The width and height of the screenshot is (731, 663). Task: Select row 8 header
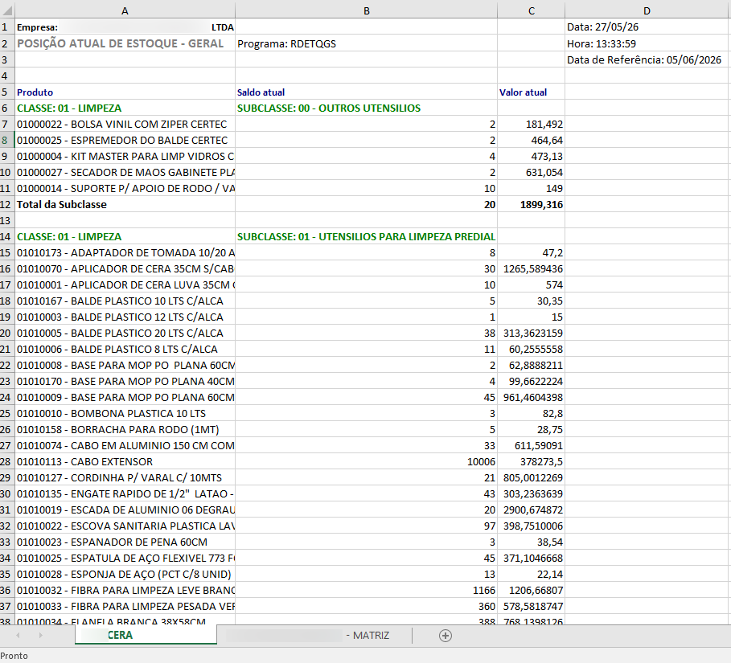click(x=7, y=141)
